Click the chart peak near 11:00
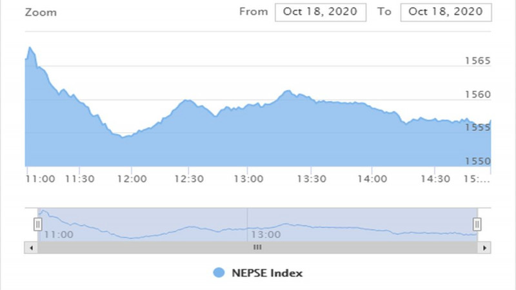 (x=30, y=48)
